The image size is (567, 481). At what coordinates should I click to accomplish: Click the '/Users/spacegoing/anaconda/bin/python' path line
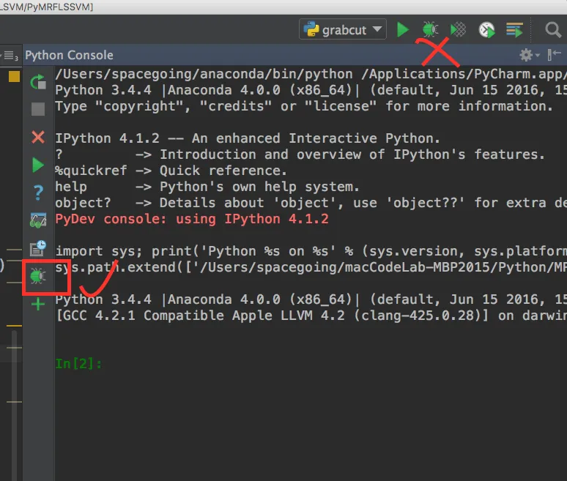pyautogui.click(x=311, y=74)
